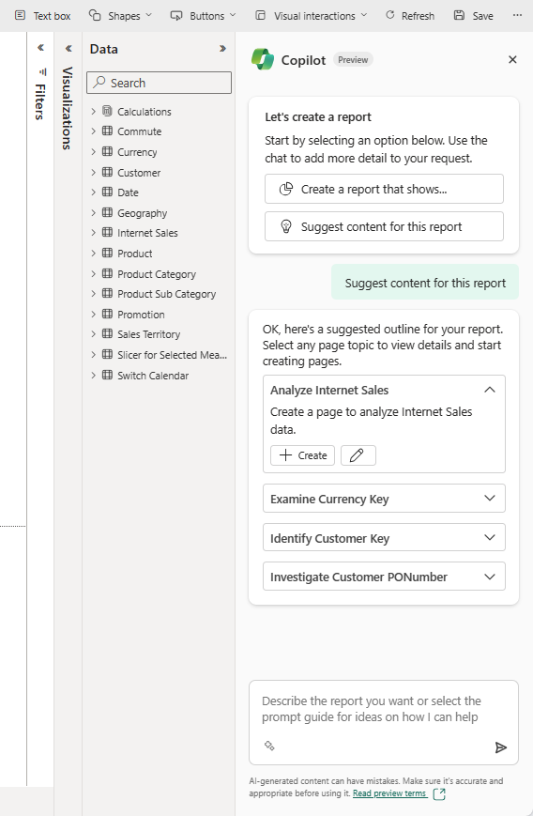533x816 pixels.
Task: Click the Data pane Search field
Action: (x=160, y=83)
